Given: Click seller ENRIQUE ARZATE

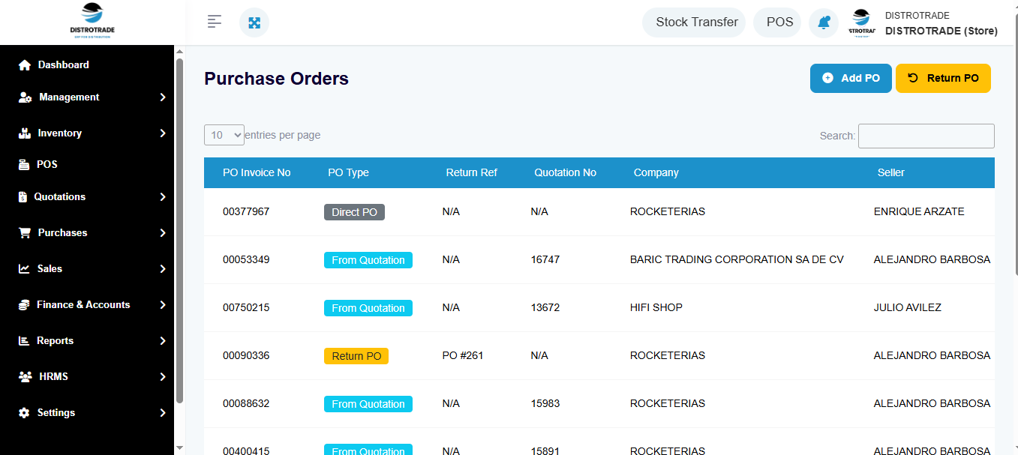Looking at the screenshot, I should 919,212.
